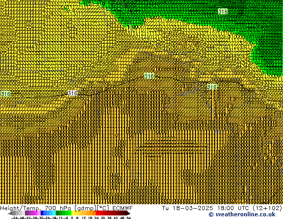Pick the dark purple swatch in the legend
This screenshot has height=219, width=283.
tap(26, 213)
